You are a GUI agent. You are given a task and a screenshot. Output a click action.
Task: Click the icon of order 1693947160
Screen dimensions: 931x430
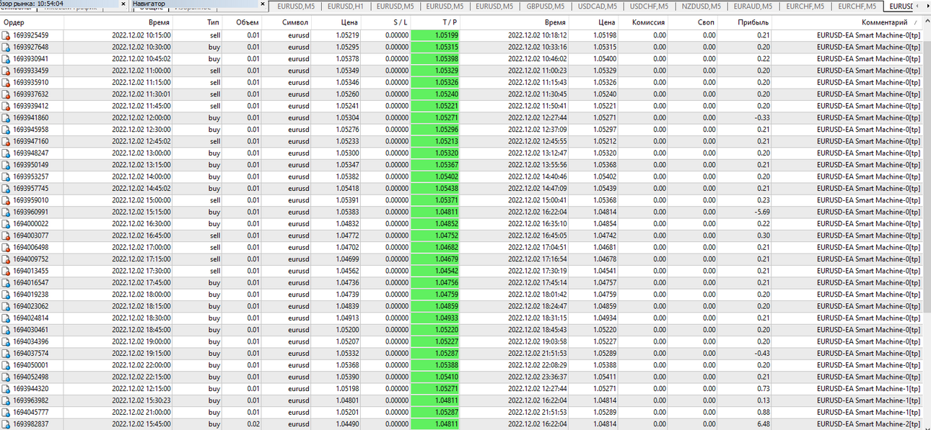[6, 141]
